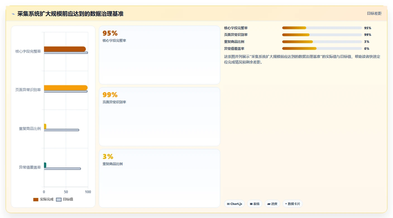Click the 目标差距 label in the header

[x=374, y=13]
